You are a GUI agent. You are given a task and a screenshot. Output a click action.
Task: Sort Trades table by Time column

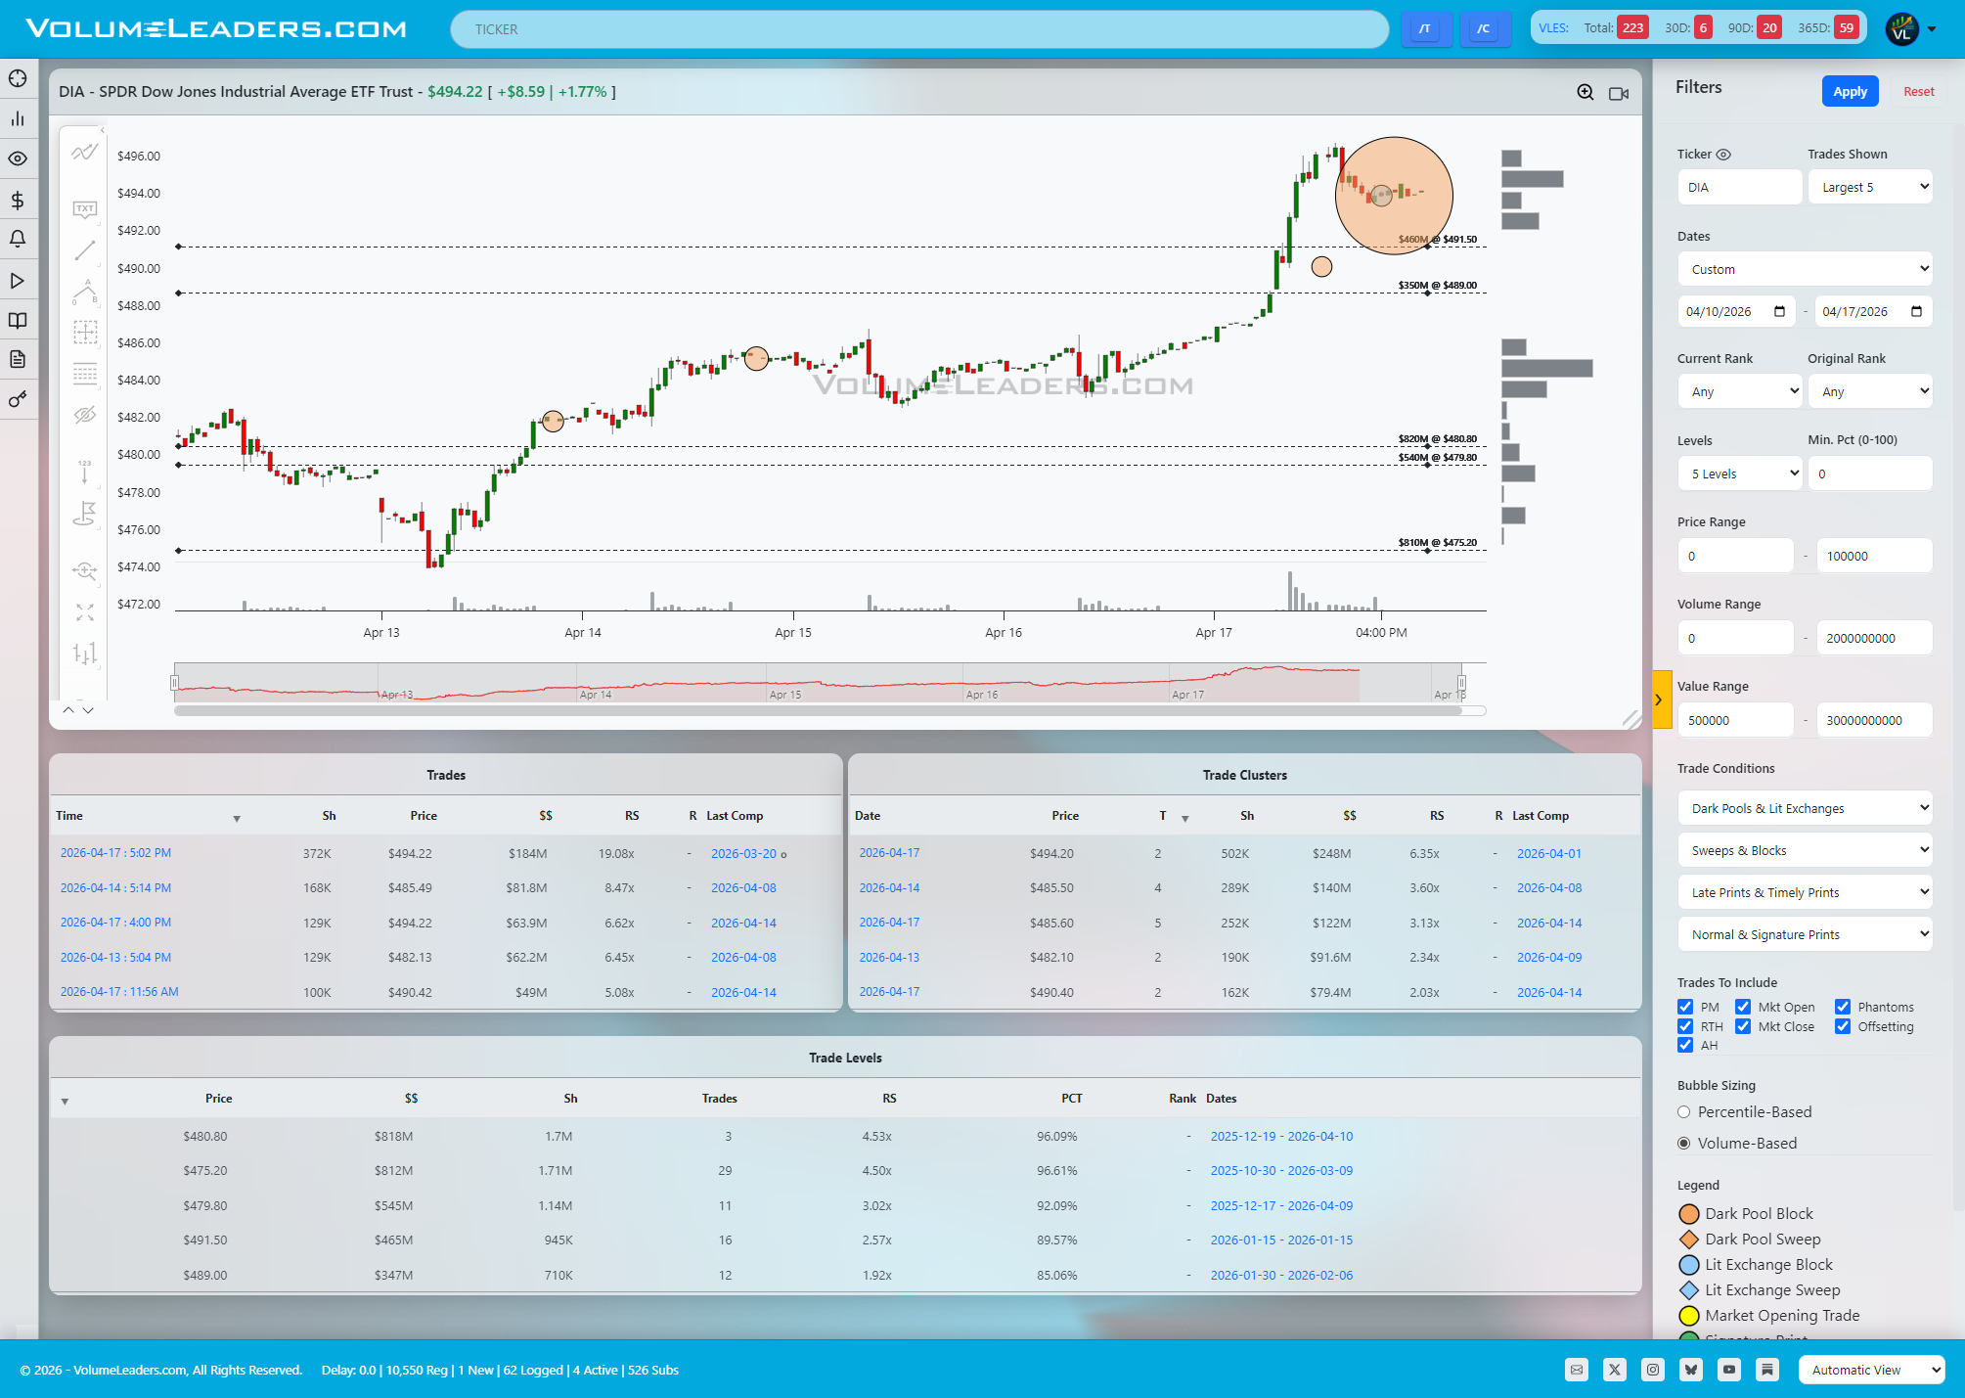(69, 816)
